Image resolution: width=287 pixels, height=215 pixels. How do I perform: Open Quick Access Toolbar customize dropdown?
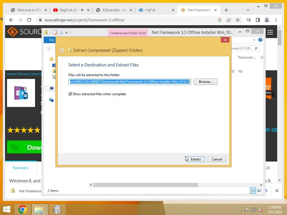click(67, 33)
